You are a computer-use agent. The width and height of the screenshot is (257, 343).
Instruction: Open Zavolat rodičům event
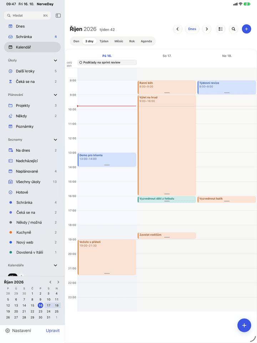(x=167, y=235)
